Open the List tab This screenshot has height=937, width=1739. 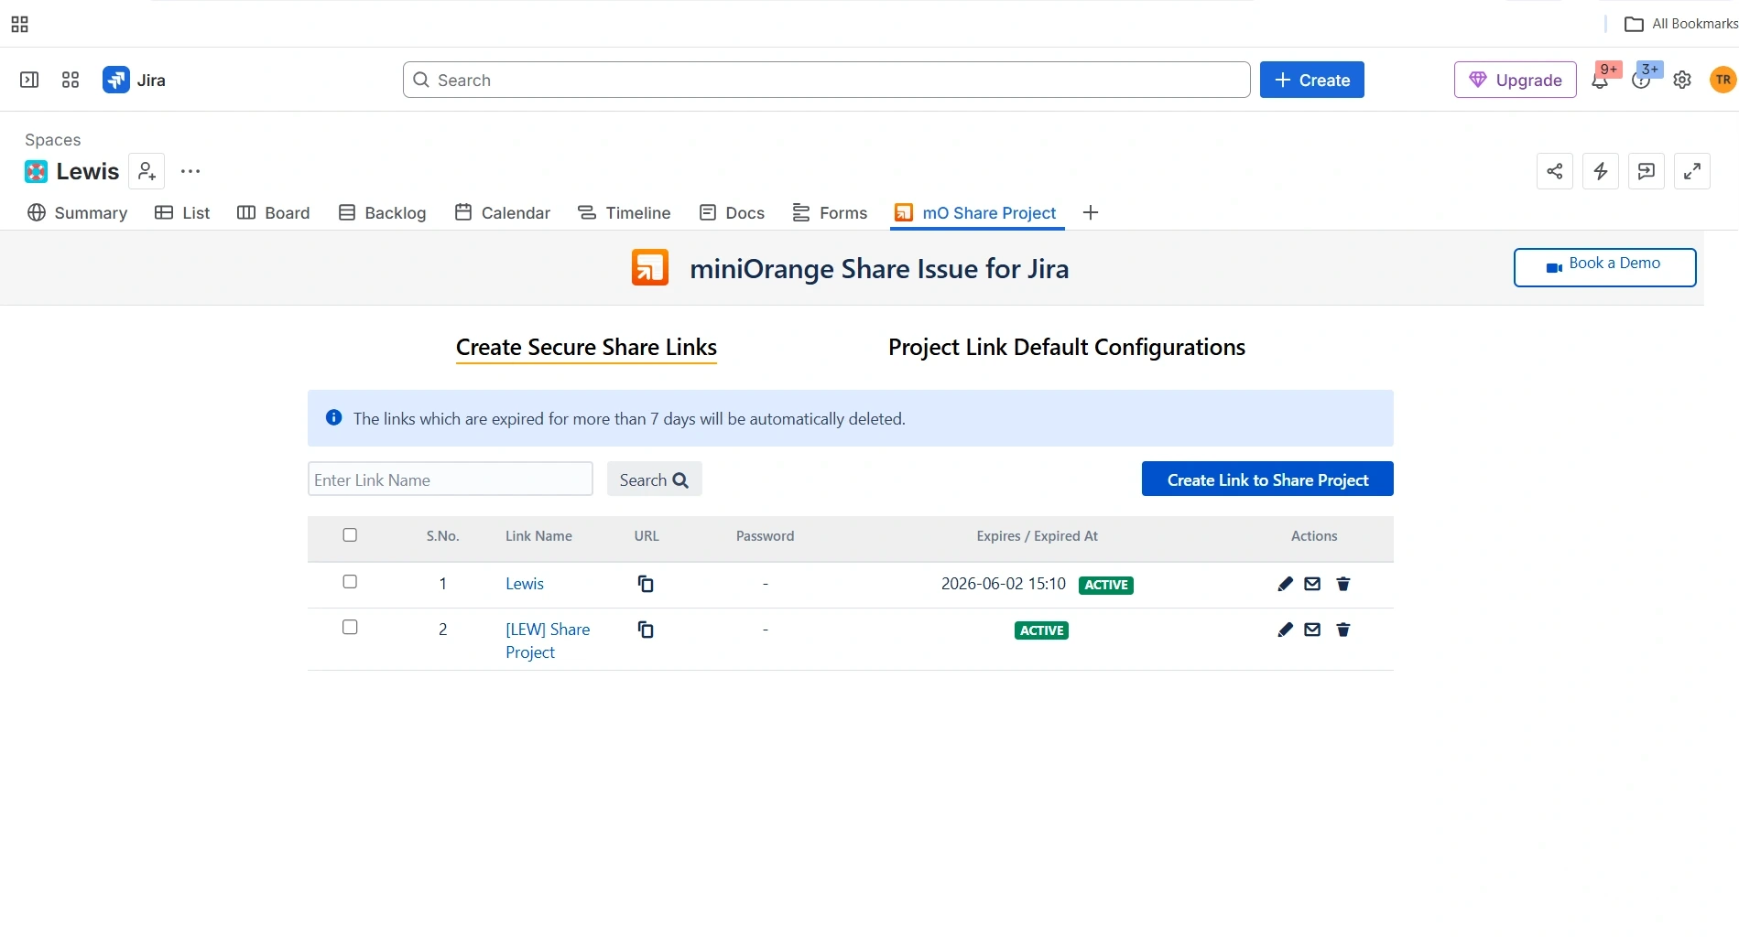182,212
